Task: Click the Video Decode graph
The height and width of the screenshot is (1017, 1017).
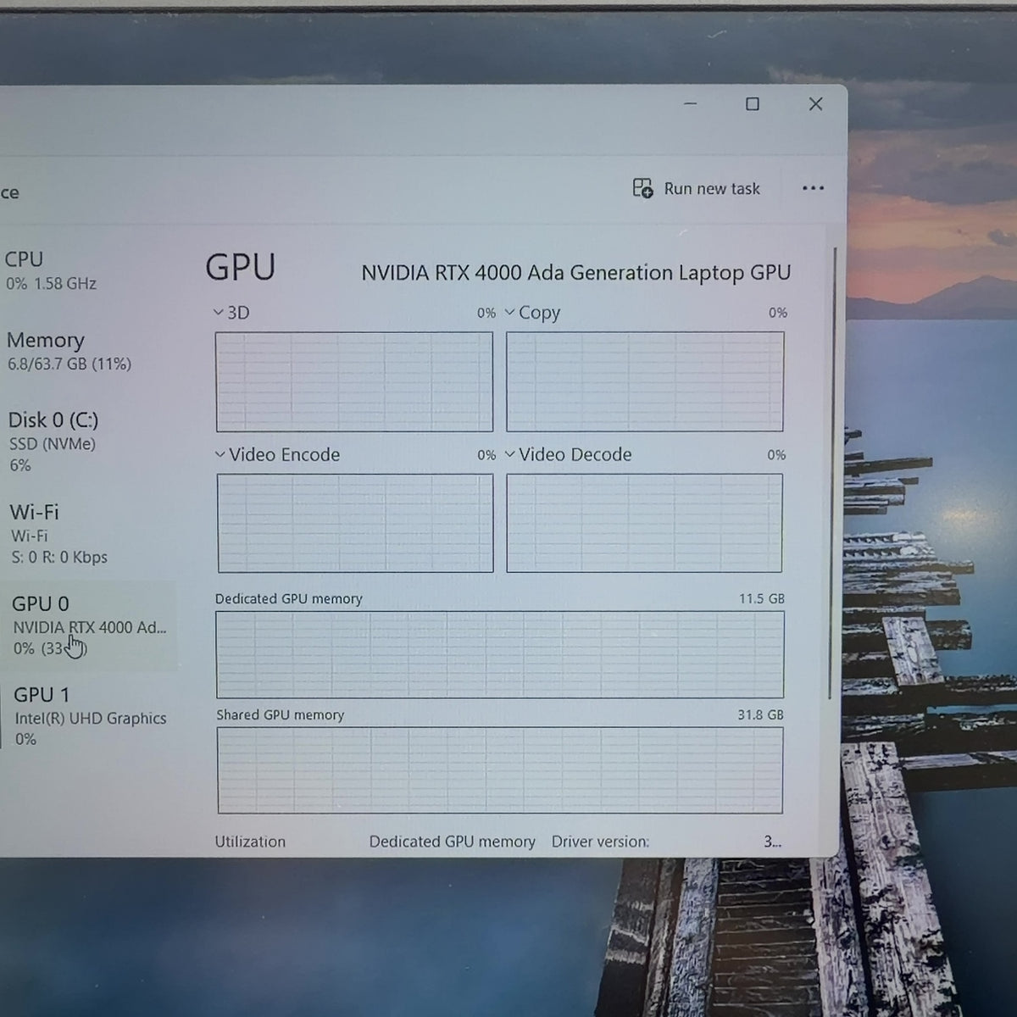Action: [644, 523]
